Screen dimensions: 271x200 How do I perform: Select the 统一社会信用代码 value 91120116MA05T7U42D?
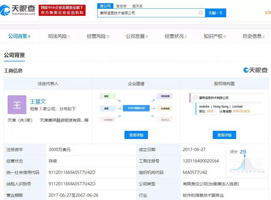click(x=72, y=172)
